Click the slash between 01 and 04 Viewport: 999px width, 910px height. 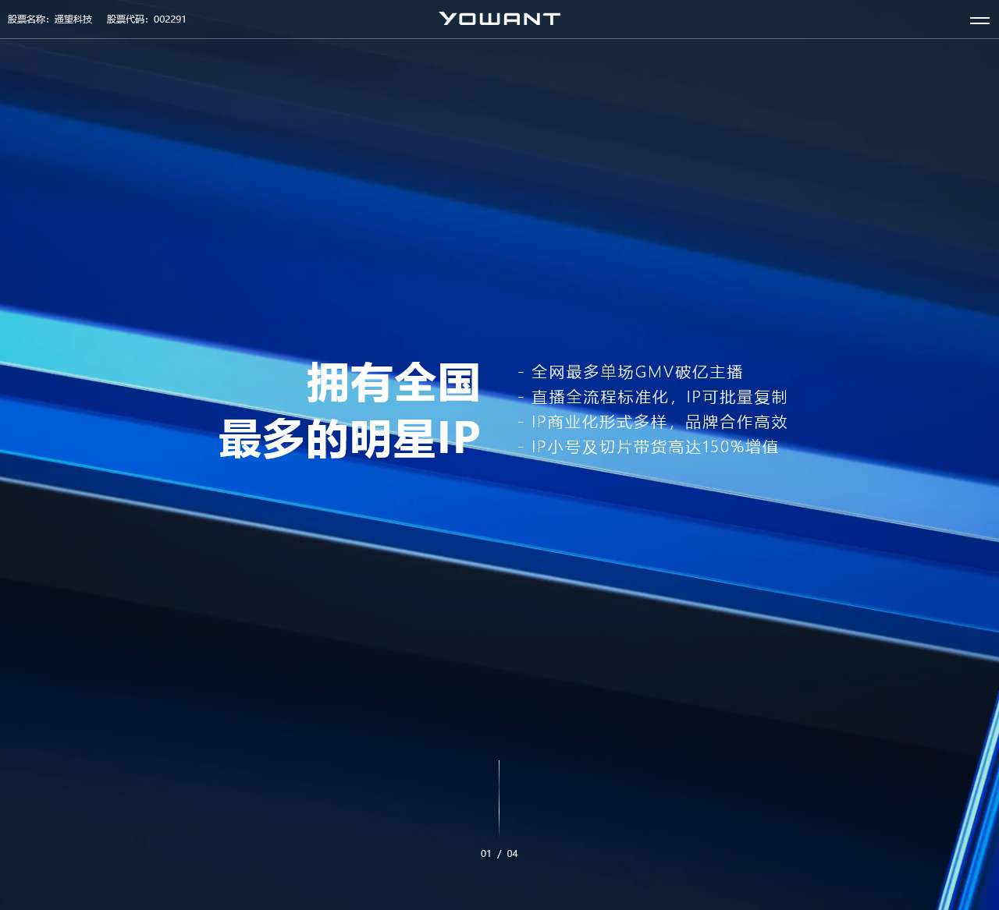pyautogui.click(x=499, y=854)
